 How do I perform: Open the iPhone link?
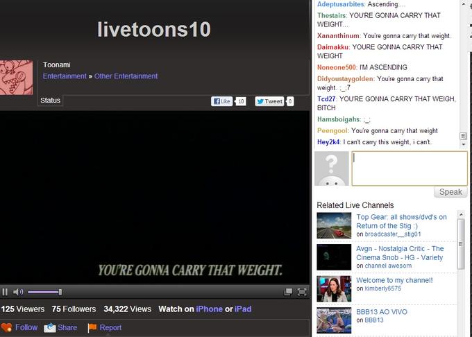(209, 309)
